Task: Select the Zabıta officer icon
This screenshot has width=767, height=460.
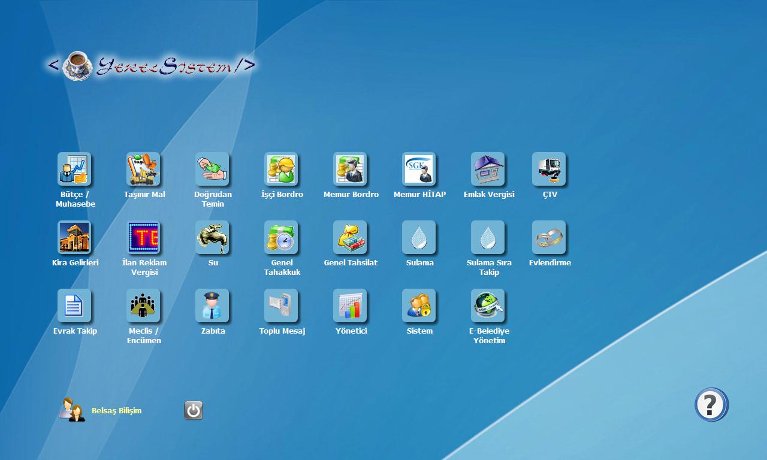Action: (x=212, y=305)
